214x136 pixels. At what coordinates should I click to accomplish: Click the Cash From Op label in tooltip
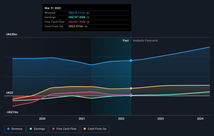click(x=54, y=26)
